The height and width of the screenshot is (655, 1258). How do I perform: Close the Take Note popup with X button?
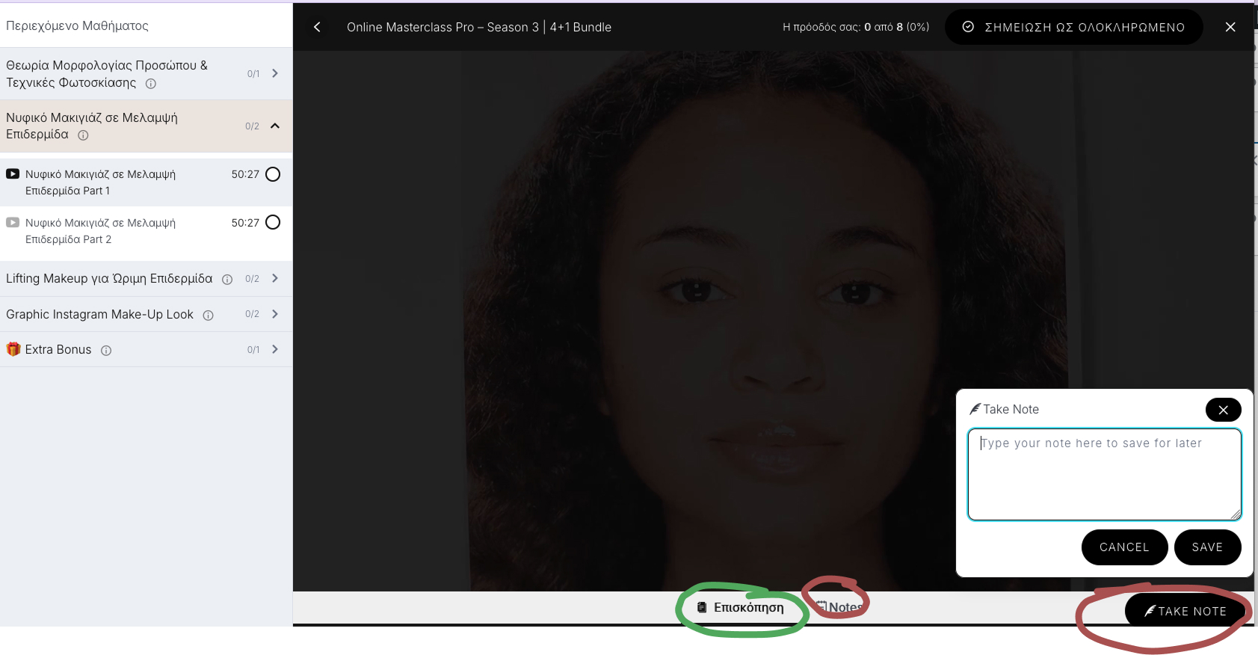[x=1223, y=410]
